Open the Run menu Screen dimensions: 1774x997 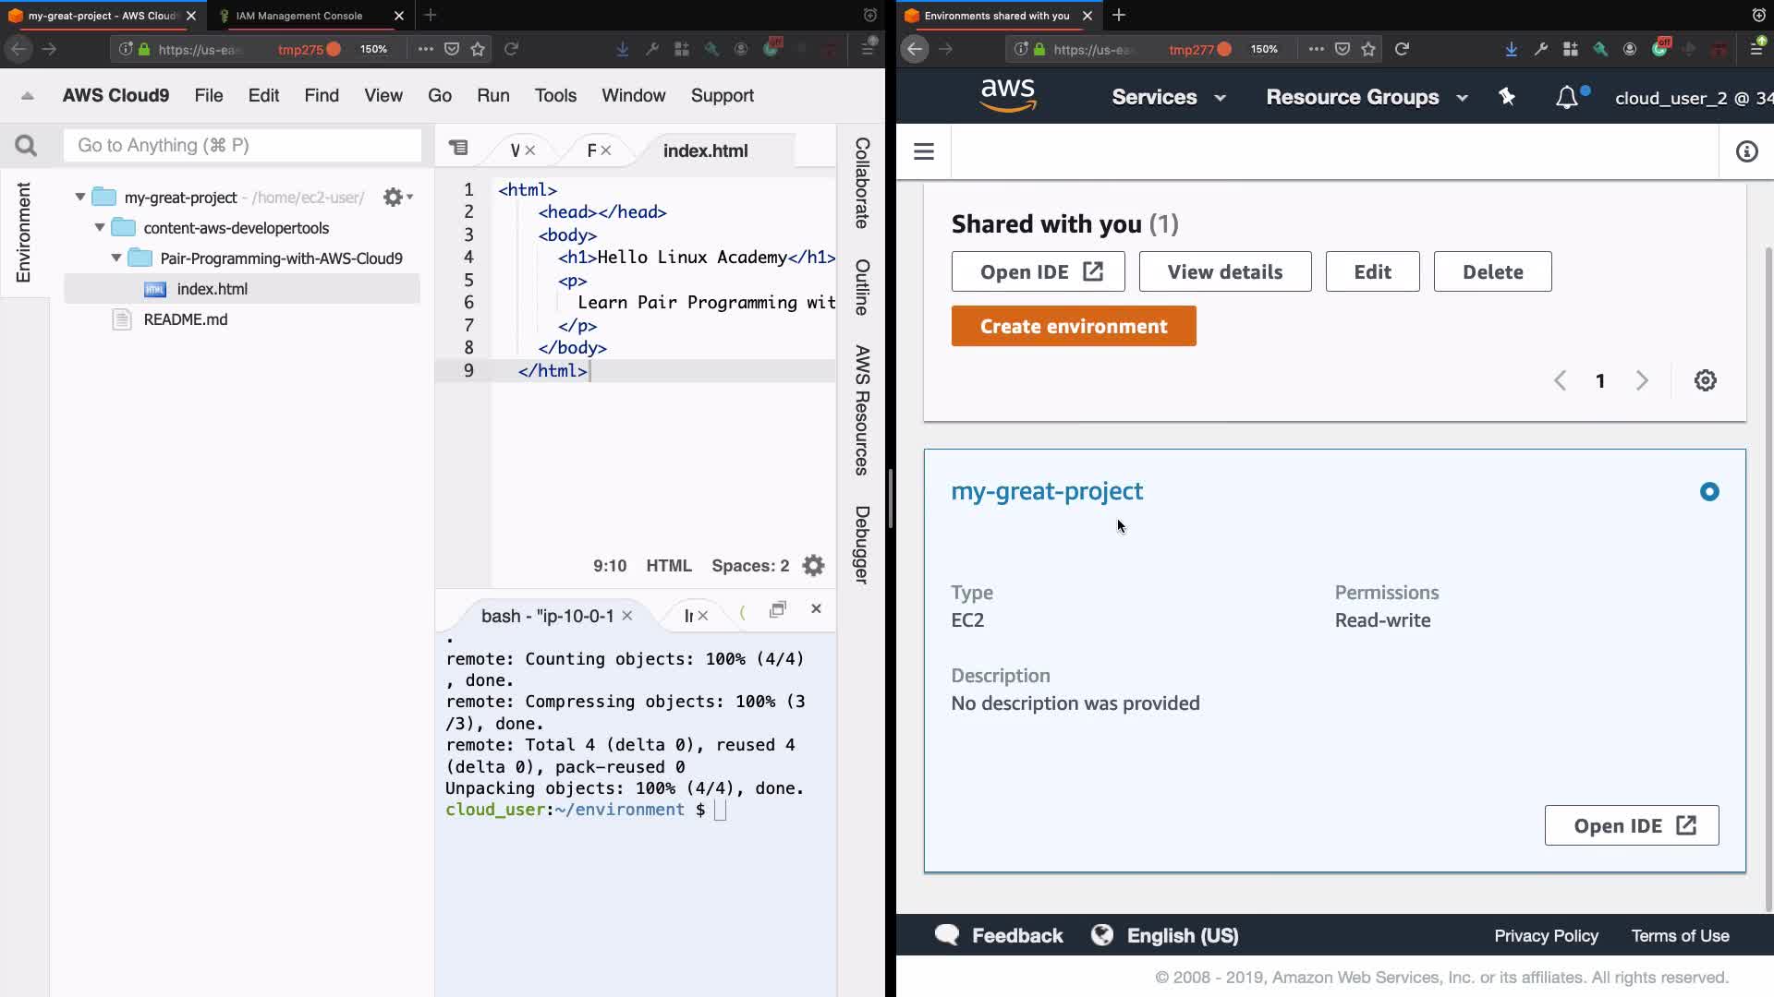point(492,95)
